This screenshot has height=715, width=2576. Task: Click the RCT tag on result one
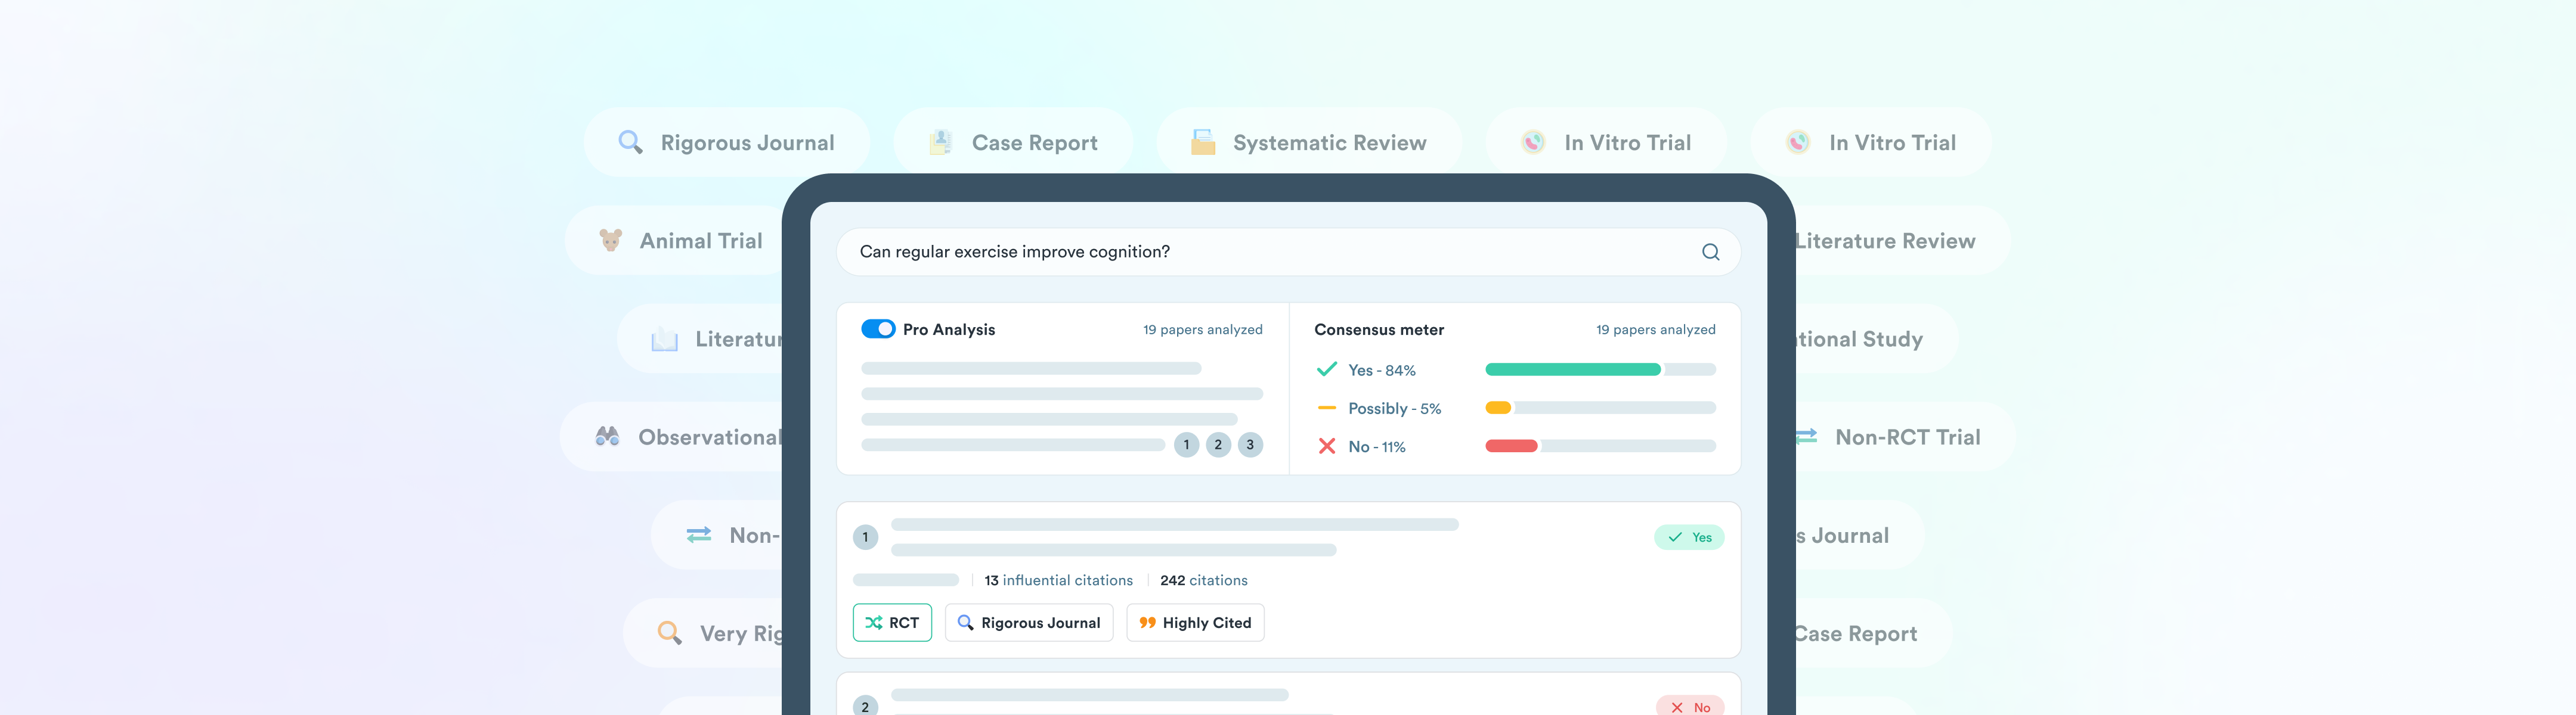pyautogui.click(x=892, y=622)
